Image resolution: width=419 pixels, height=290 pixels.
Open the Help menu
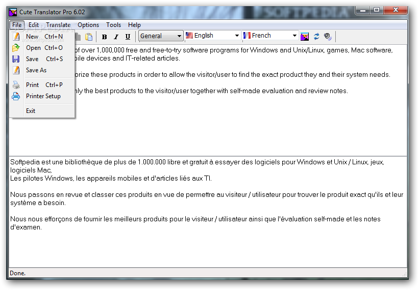(x=134, y=25)
